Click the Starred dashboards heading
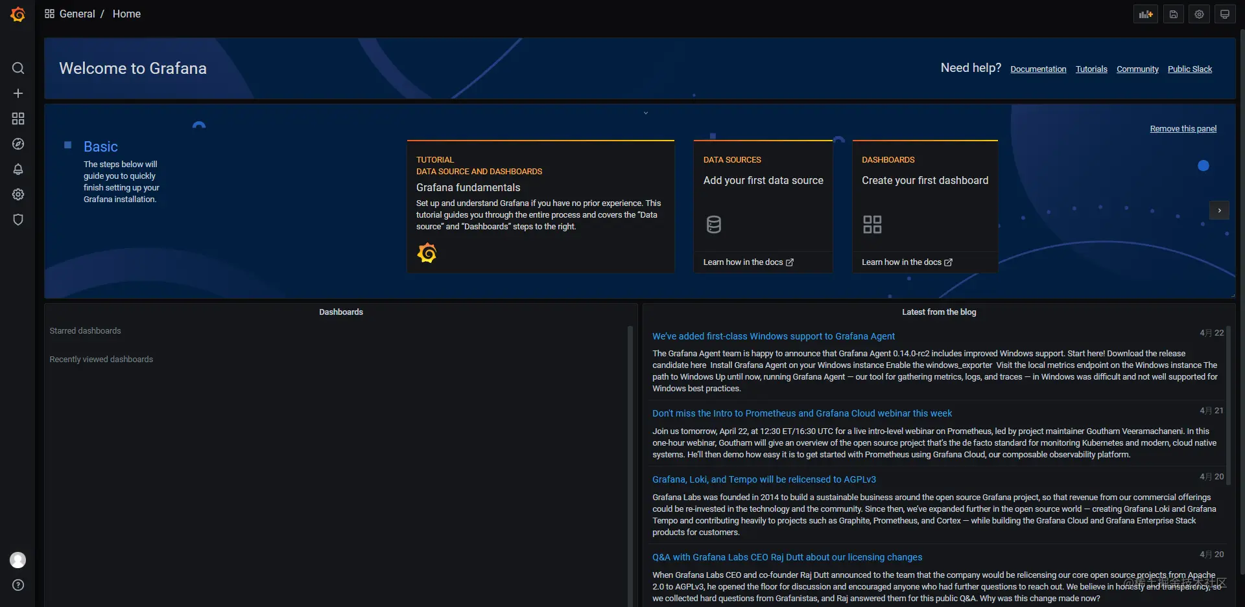The width and height of the screenshot is (1245, 607). coord(85,331)
